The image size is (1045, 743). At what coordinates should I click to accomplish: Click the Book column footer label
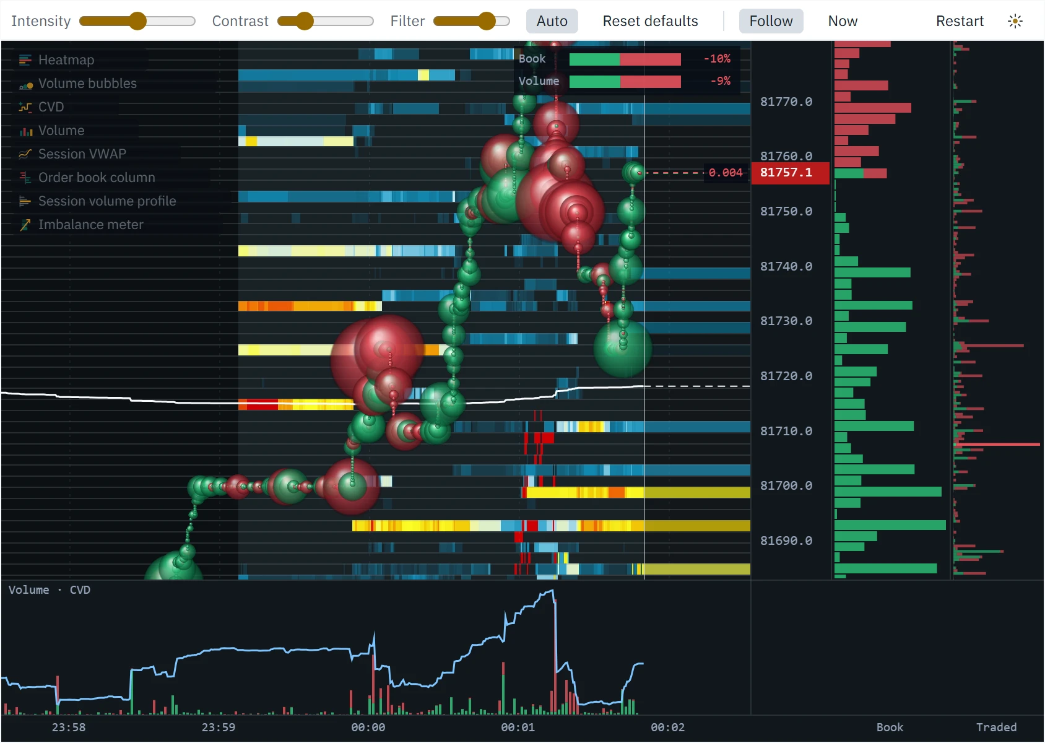click(x=890, y=728)
